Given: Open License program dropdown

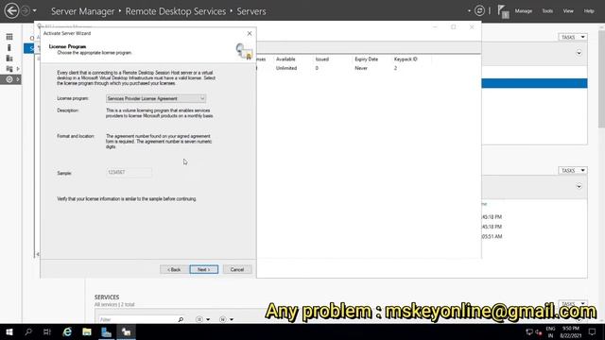Looking at the screenshot, I should click(155, 98).
